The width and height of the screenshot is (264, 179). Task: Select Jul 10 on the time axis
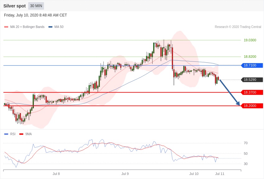point(194,174)
